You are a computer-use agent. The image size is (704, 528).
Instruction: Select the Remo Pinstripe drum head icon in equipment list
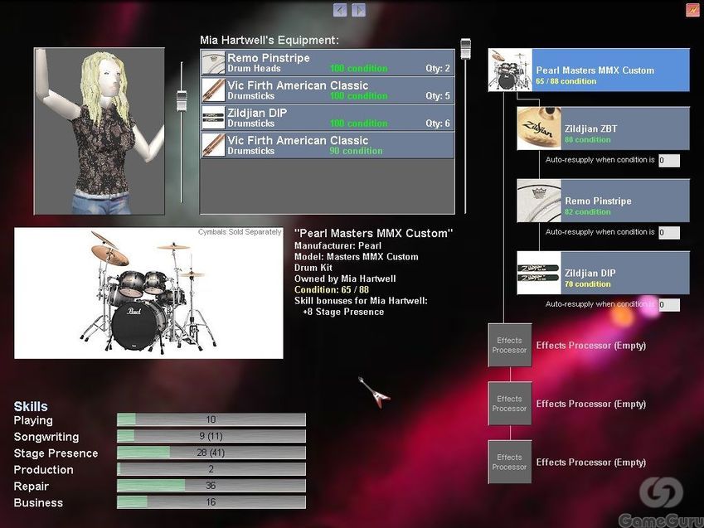pyautogui.click(x=213, y=62)
